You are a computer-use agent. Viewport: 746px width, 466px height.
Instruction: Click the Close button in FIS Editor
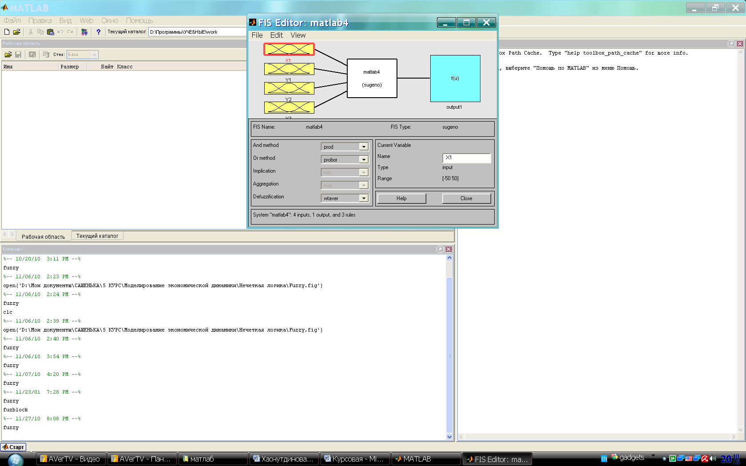point(466,198)
